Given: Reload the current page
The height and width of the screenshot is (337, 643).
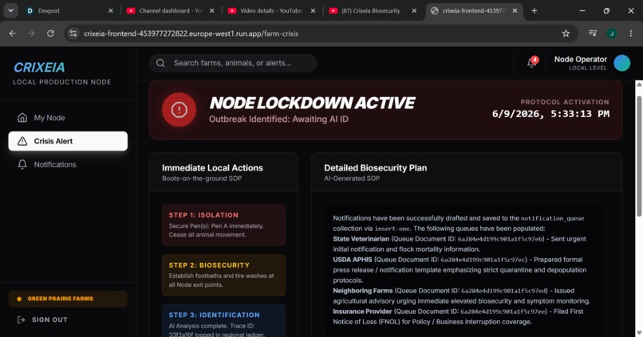Looking at the screenshot, I should 50,33.
